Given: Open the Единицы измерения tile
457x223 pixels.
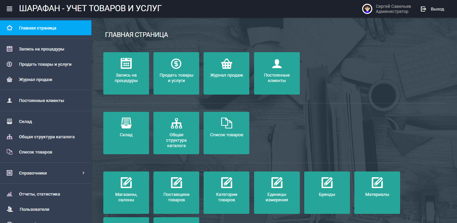Looking at the screenshot, I should point(277,192).
